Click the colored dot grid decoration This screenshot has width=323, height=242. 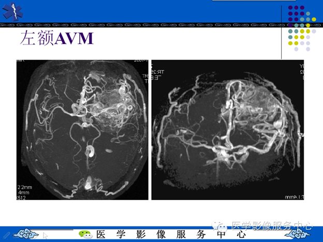(x=302, y=28)
